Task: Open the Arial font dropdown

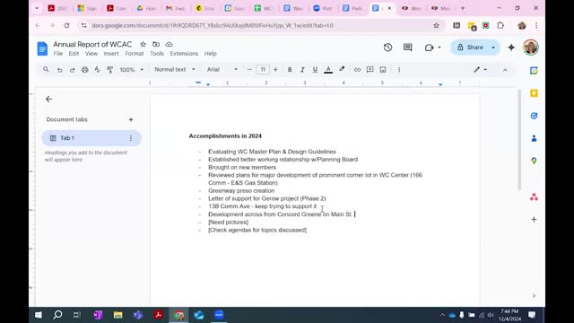Action: pos(222,69)
